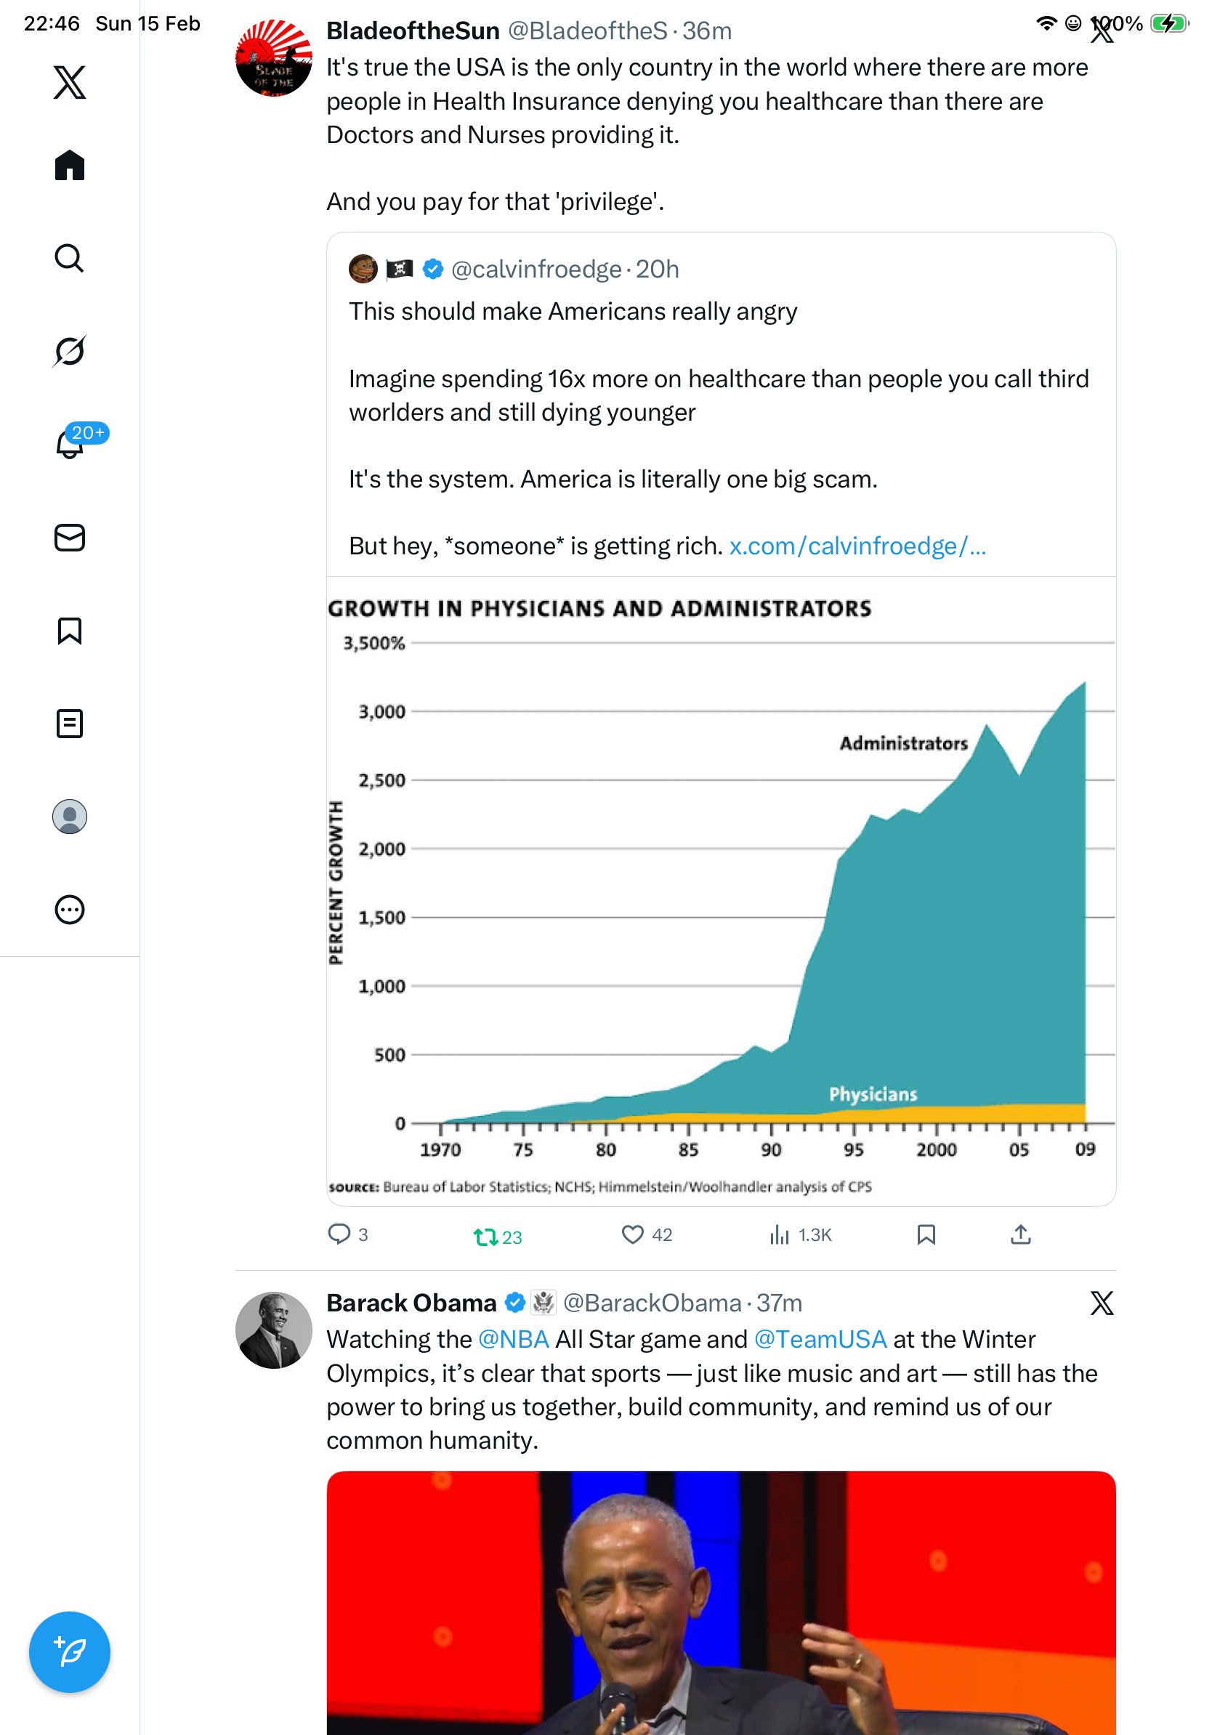The image size is (1212, 1735).
Task: Open the physicians and administrators chart image
Action: tap(721, 891)
